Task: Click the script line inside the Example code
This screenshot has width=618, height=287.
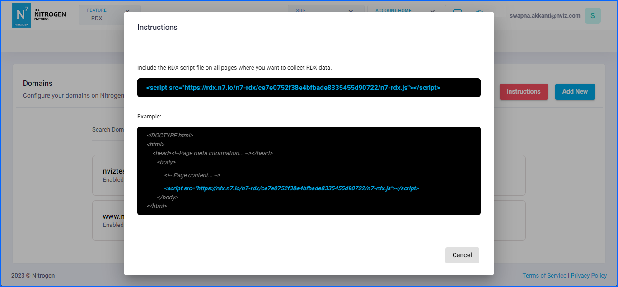Action: click(291, 188)
